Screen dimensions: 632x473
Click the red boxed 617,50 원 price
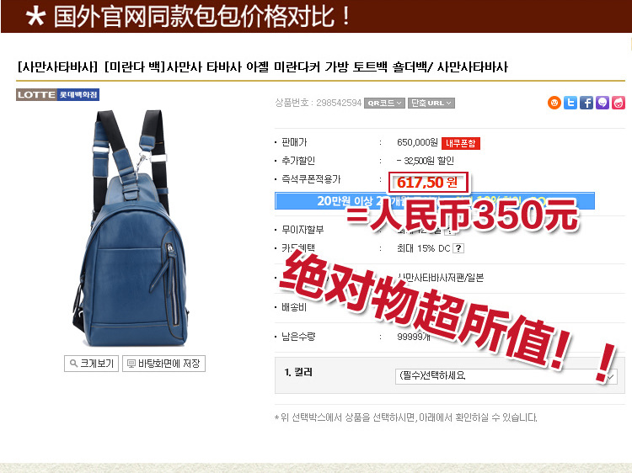[x=428, y=183]
